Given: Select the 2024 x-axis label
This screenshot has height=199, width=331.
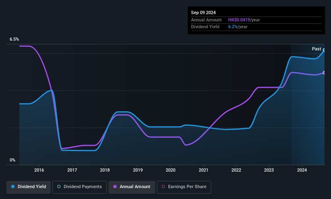Looking at the screenshot, I should (302, 170).
